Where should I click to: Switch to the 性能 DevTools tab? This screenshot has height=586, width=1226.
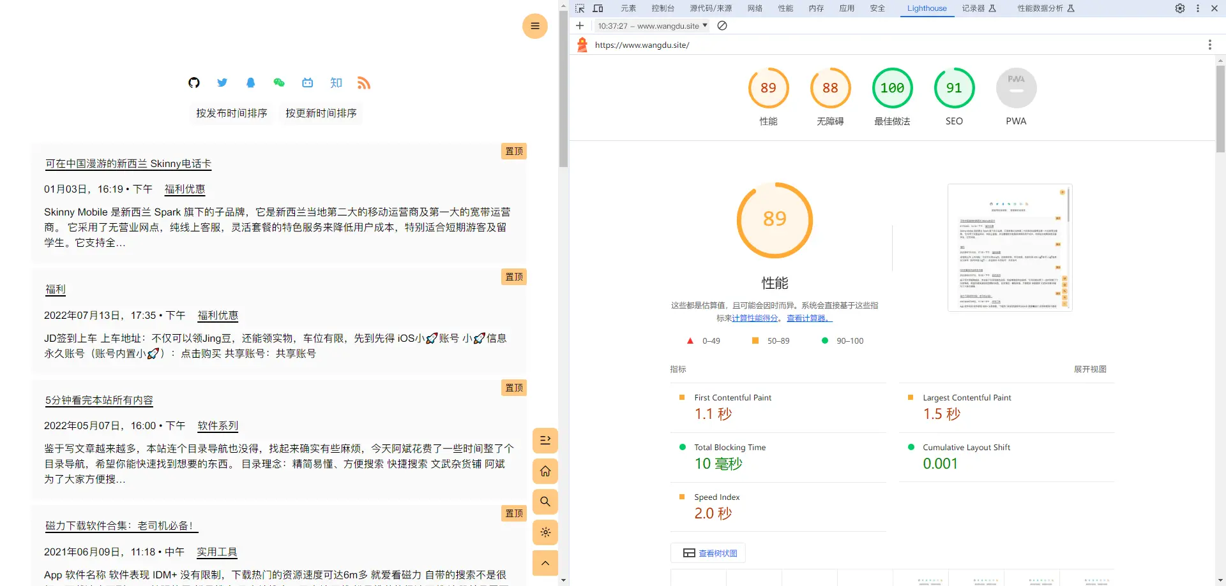coord(785,8)
